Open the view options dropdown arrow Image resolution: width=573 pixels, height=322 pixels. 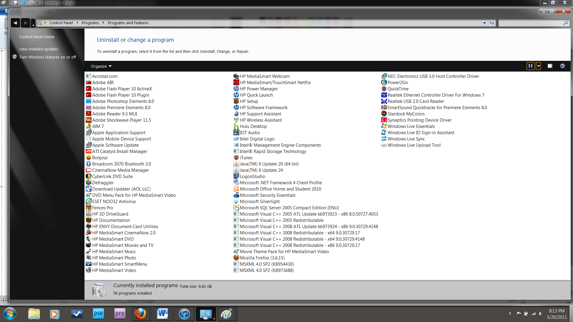[x=538, y=66]
